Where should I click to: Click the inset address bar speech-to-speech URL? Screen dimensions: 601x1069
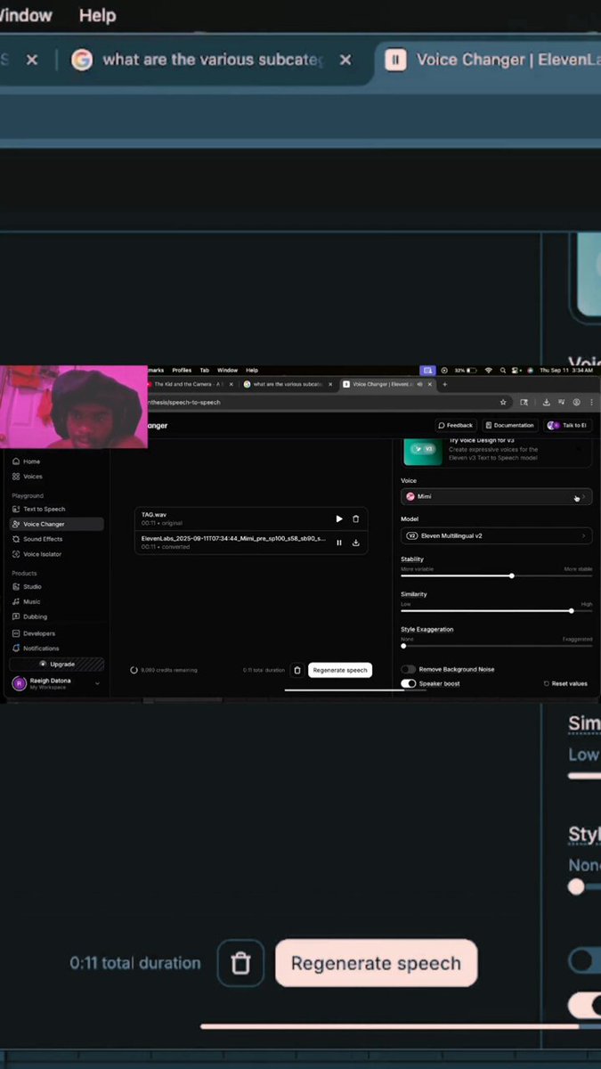183,402
